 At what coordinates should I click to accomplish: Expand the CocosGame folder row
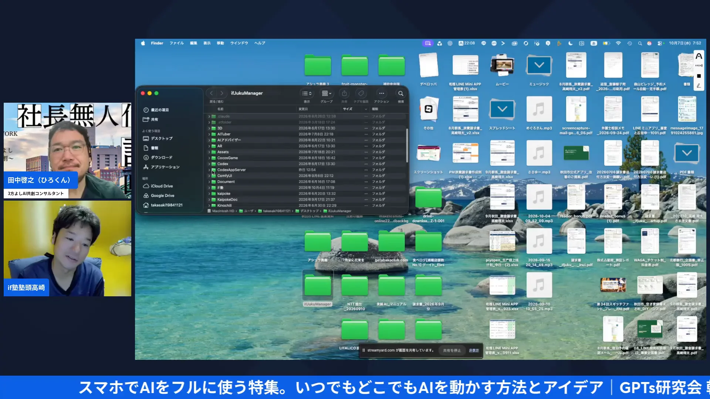click(x=209, y=158)
